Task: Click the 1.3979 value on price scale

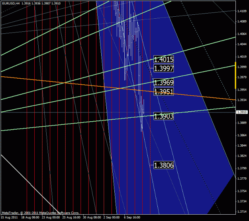Action: pyautogui.click(x=242, y=77)
